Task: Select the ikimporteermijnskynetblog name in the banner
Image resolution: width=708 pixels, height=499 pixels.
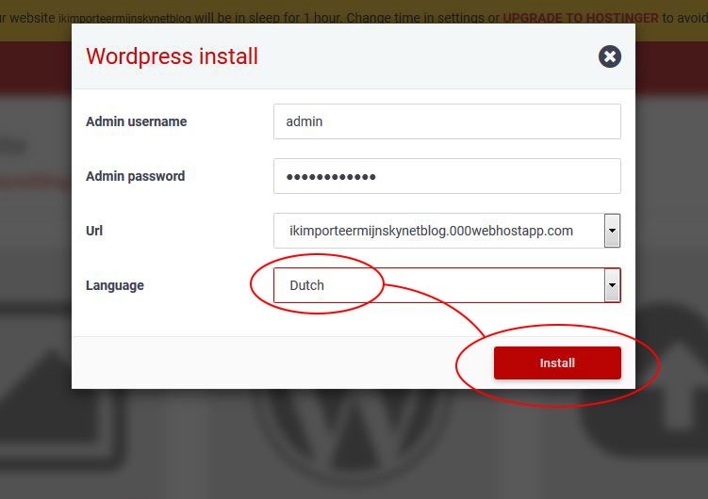Action: coord(124,19)
